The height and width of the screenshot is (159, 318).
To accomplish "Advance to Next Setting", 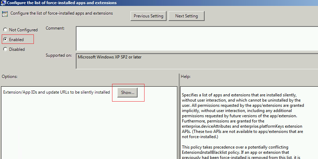I will click(186, 16).
